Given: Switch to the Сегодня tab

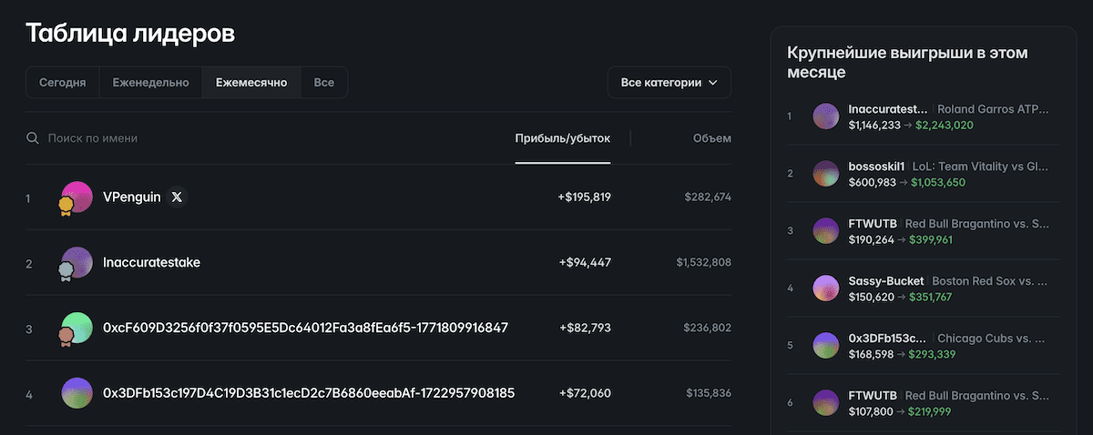Looking at the screenshot, I should tap(63, 82).
